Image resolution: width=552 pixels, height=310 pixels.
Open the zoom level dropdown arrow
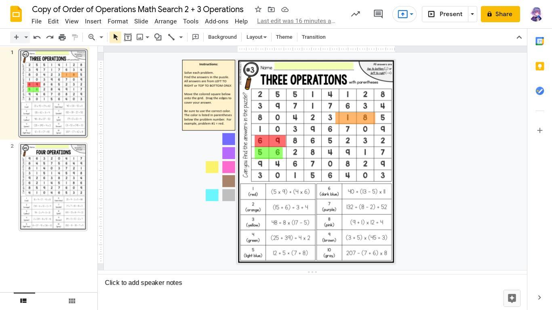[x=101, y=37]
